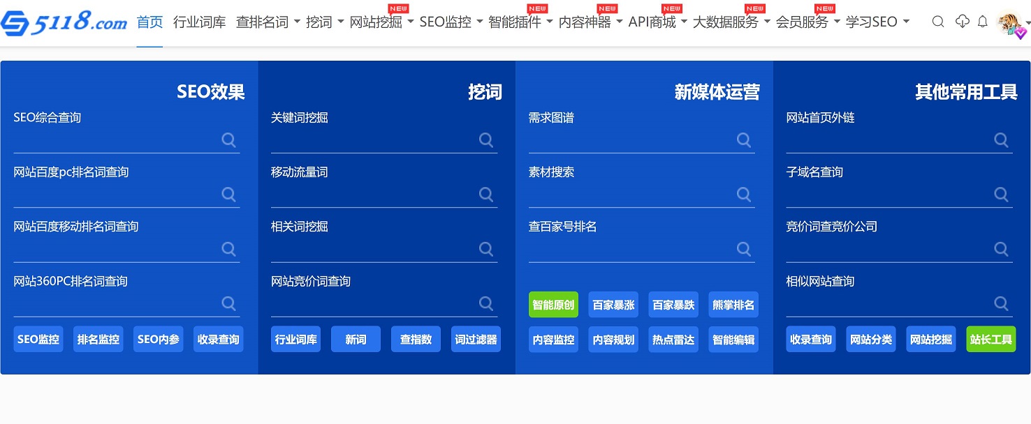This screenshot has width=1031, height=424.
Task: Click search icon for 移动流量词
Action: (486, 195)
